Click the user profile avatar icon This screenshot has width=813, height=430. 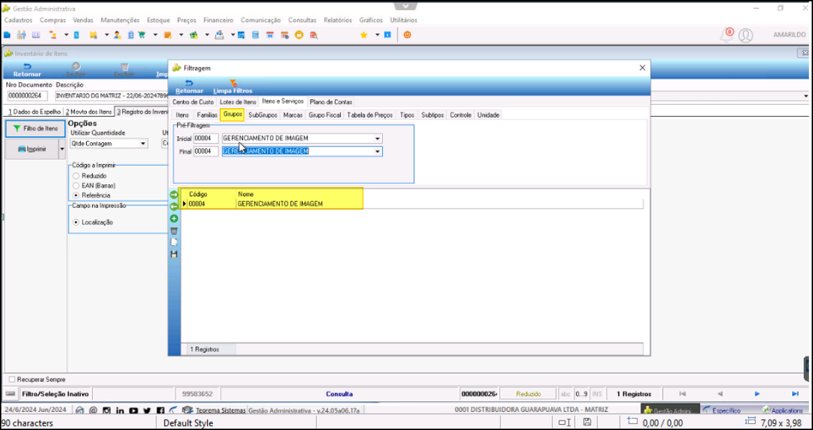(746, 35)
